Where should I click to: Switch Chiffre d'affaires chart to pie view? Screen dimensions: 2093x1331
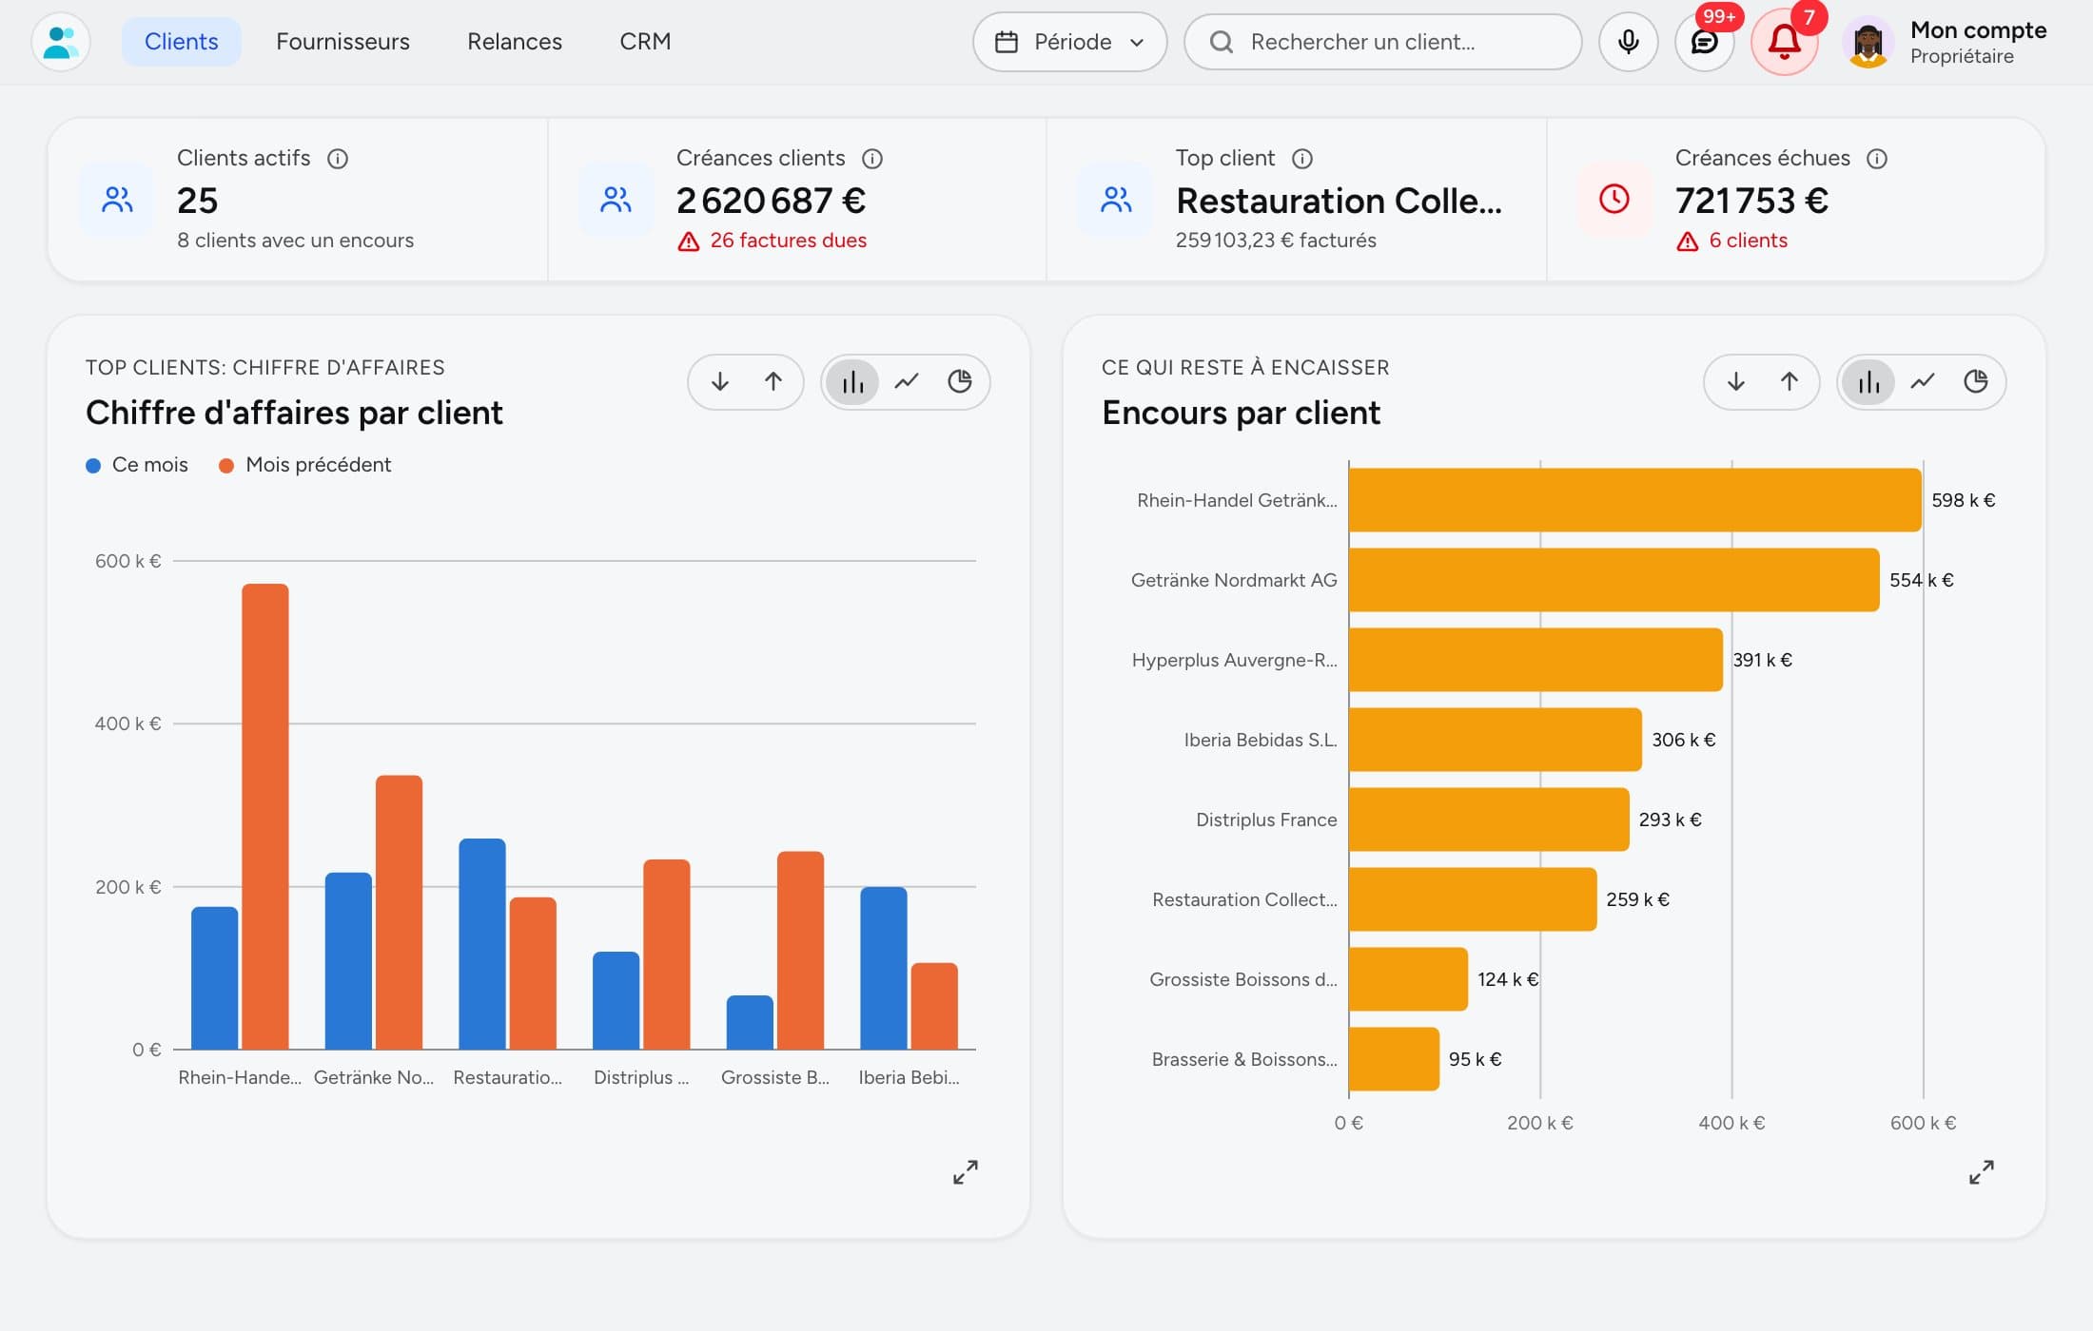pos(960,382)
